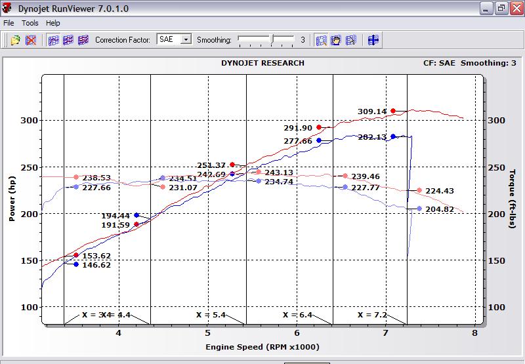Click the 191.59 red power marker

click(136, 224)
